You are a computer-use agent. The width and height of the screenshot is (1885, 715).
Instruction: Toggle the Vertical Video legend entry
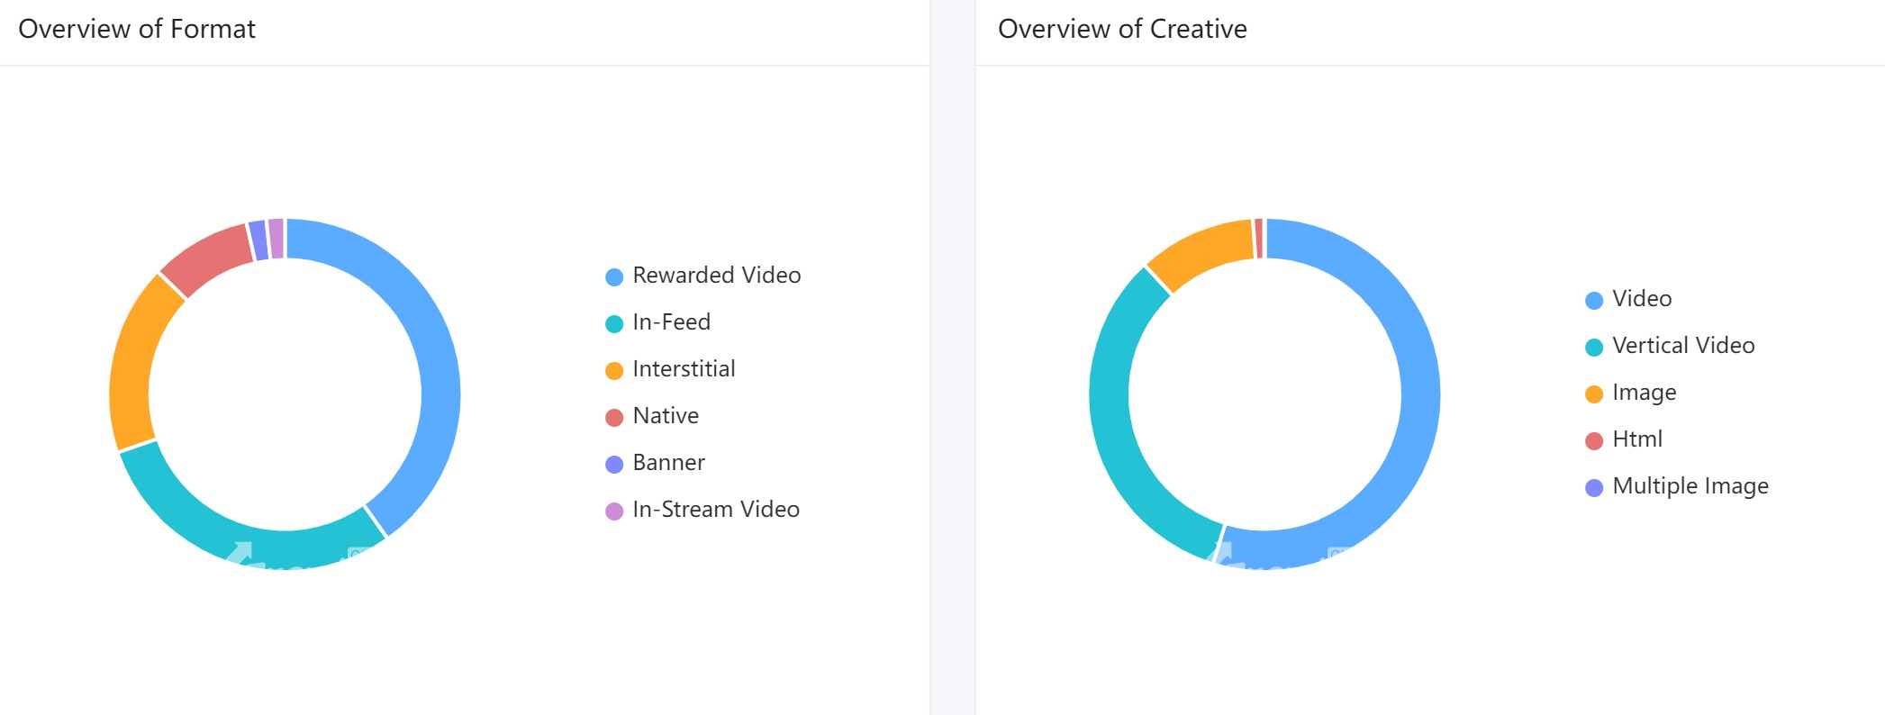[x=1670, y=346]
